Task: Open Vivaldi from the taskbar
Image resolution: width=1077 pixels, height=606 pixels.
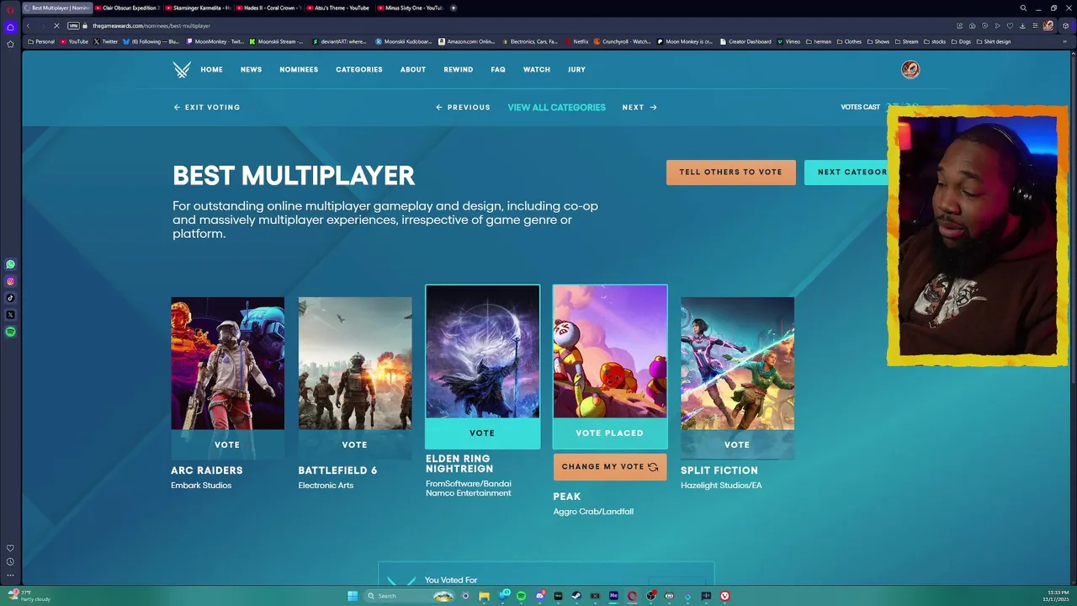Action: pyautogui.click(x=724, y=596)
